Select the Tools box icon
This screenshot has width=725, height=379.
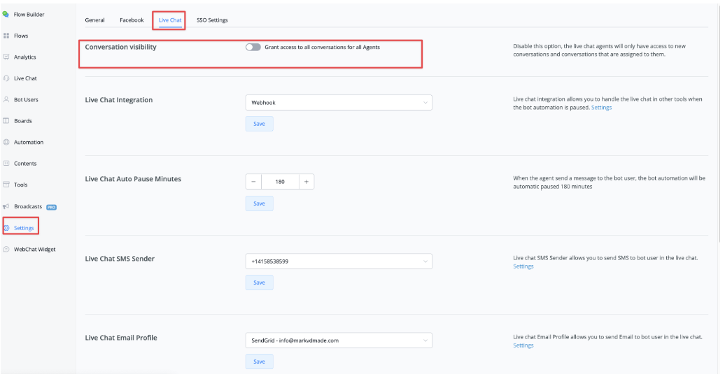pyautogui.click(x=6, y=185)
